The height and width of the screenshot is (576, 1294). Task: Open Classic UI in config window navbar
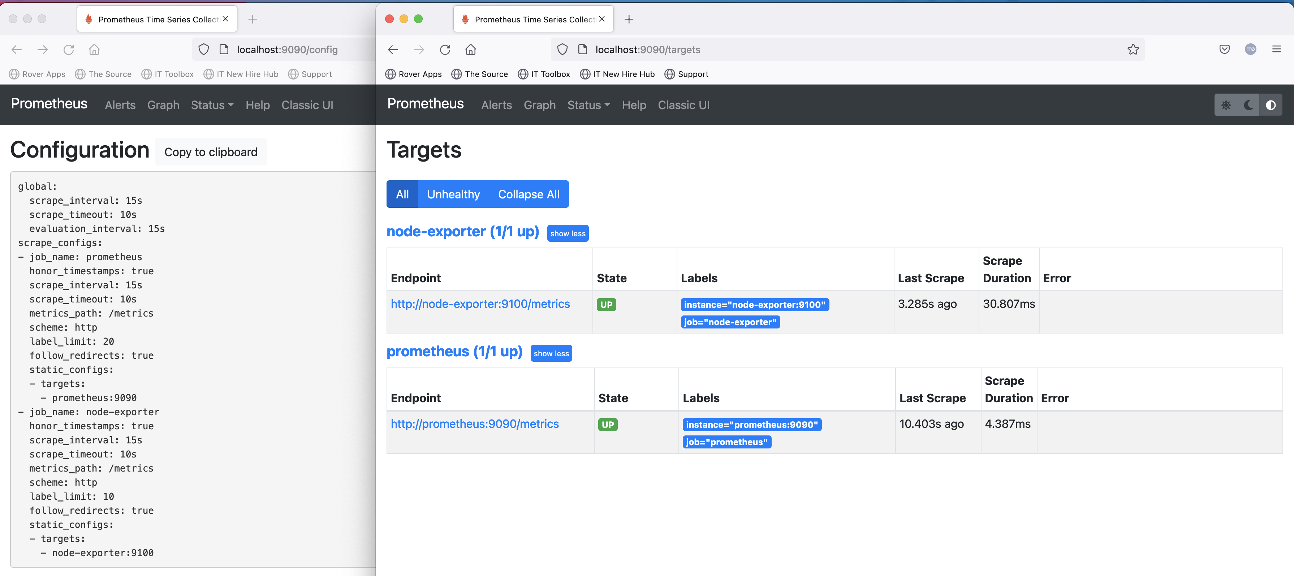307,105
